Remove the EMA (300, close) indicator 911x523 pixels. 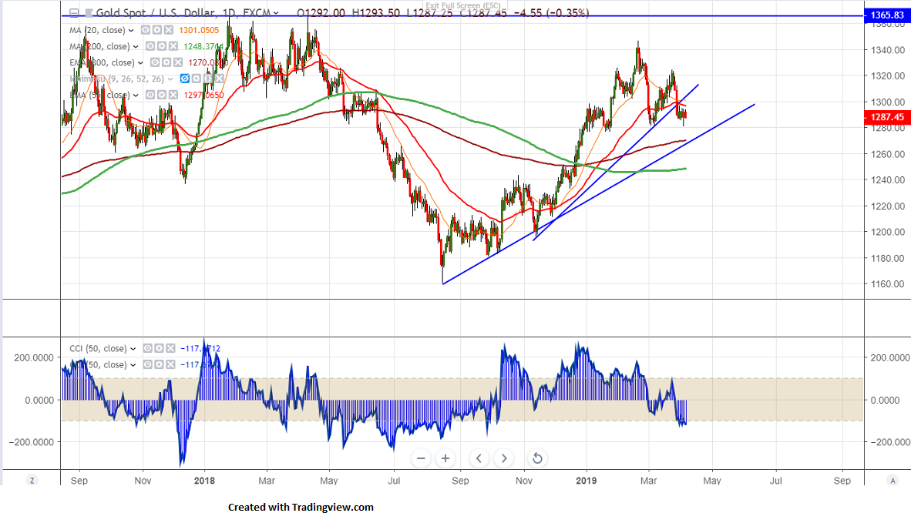coord(178,62)
